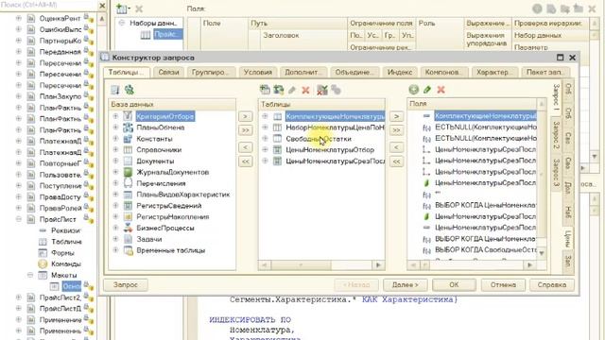This screenshot has height=340, width=605.
Task: Confirm with the OK button
Action: [x=454, y=285]
